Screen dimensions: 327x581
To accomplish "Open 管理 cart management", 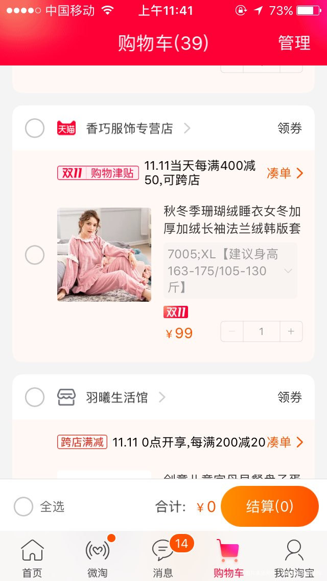I will coord(294,43).
